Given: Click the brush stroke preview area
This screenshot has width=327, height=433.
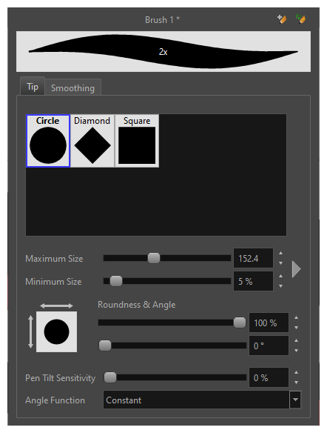Looking at the screenshot, I should pyautogui.click(x=163, y=52).
